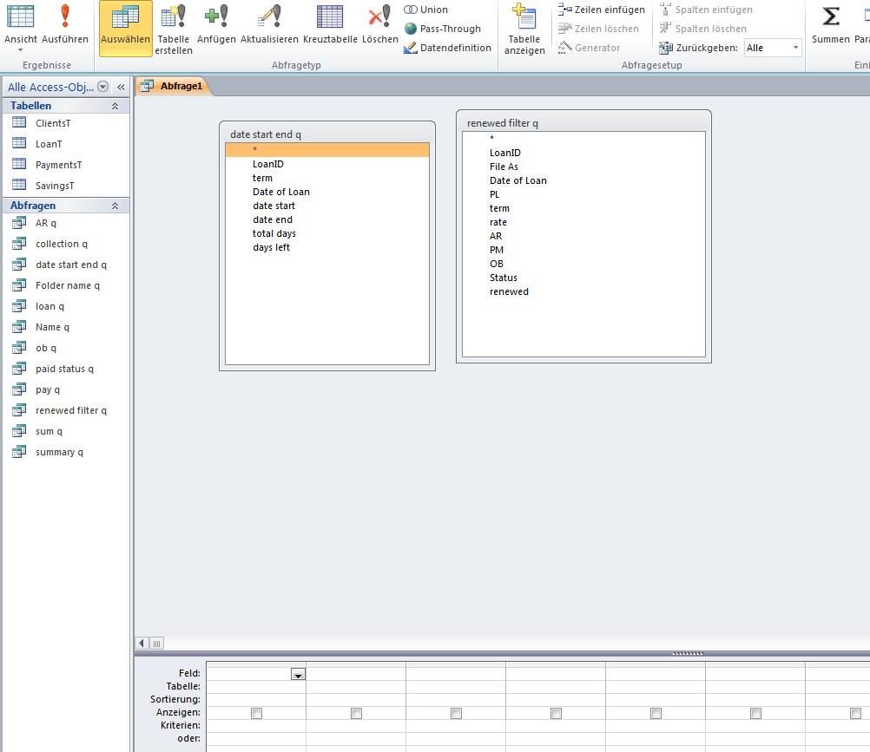The height and width of the screenshot is (752, 870).
Task: Select the LoanT table in navigation pane
Action: [x=49, y=144]
